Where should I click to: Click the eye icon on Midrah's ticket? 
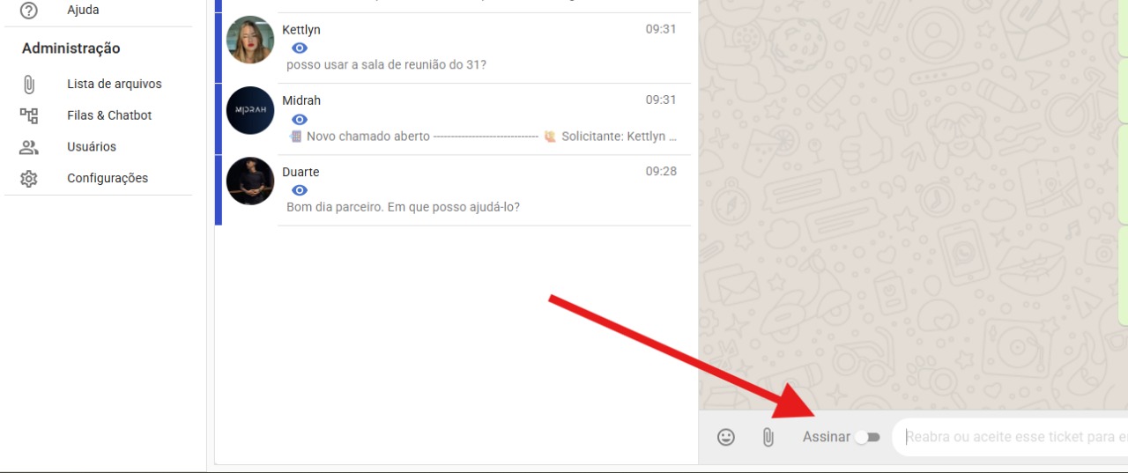[300, 119]
